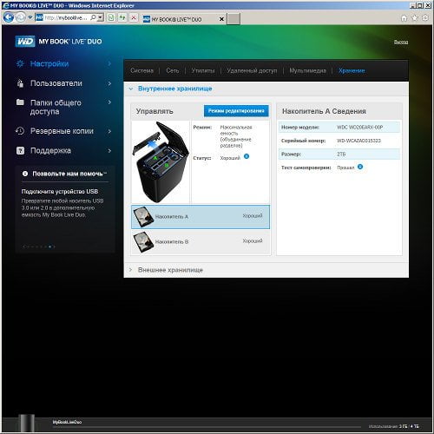Click the previous help tip arrow

[24, 247]
